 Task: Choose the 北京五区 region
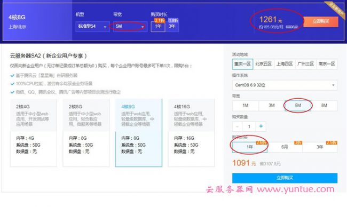[x=264, y=64]
